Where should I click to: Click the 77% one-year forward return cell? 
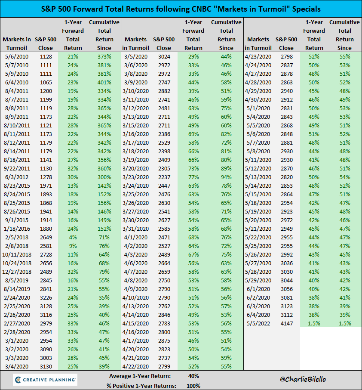tap(193, 177)
